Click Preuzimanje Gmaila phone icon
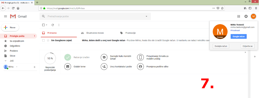 (140, 57)
